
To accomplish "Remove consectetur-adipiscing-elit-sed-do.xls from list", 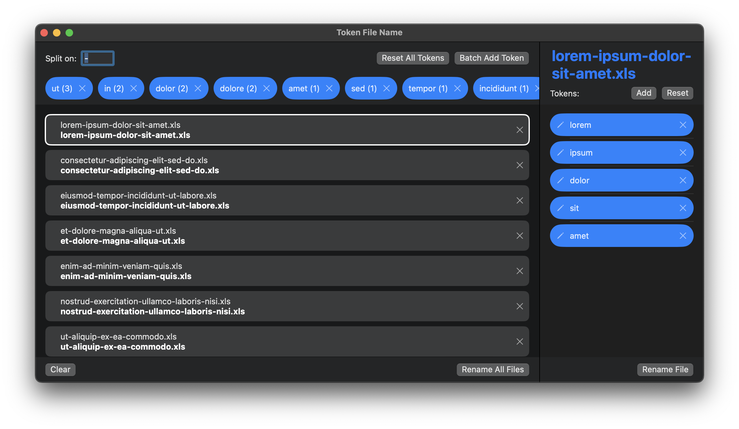I will [x=519, y=165].
